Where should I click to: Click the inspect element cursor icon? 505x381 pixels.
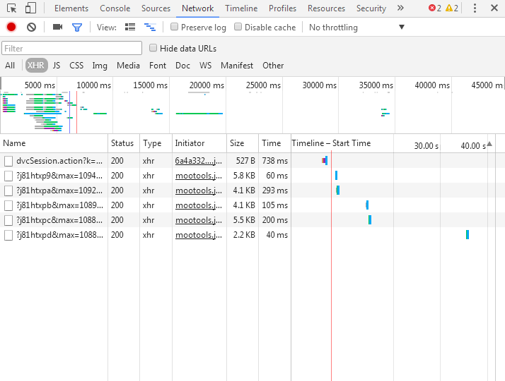click(x=12, y=8)
